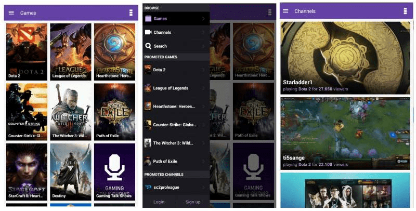Click 'playing Dota 2 for 27.650 viewers' text
Screen dimensions: 416x211
[316, 89]
